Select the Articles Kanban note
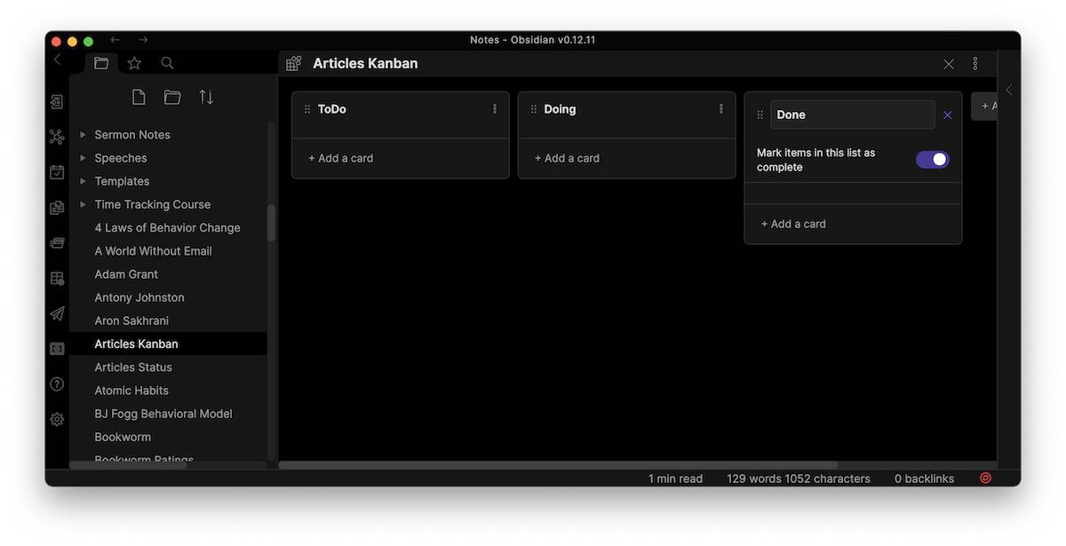The image size is (1066, 546). (x=168, y=344)
